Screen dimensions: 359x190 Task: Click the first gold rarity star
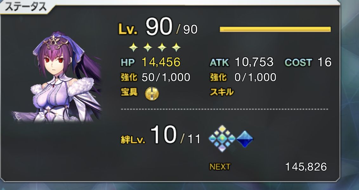(134, 47)
